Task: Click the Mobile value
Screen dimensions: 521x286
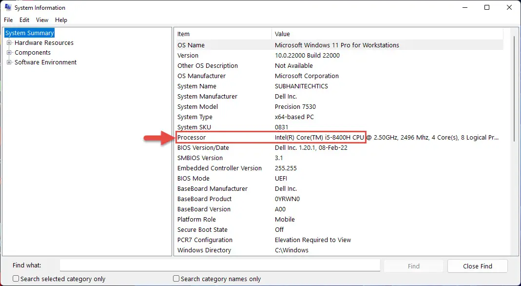Action: click(x=285, y=220)
